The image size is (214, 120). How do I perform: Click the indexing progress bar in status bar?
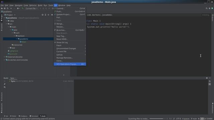coord(158,119)
